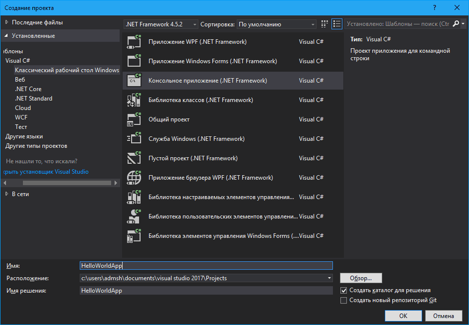Choose the class library template icon
Screen dimensions: 469x325
coord(134,100)
